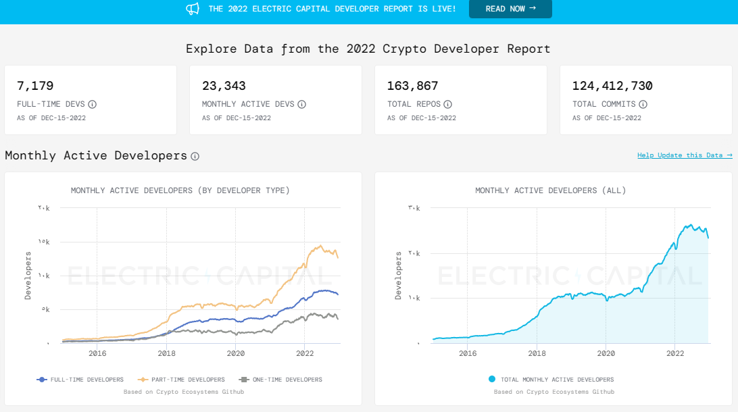Click the info icon beside FULL-TIME DEVS
This screenshot has width=738, height=412.
pyautogui.click(x=92, y=105)
